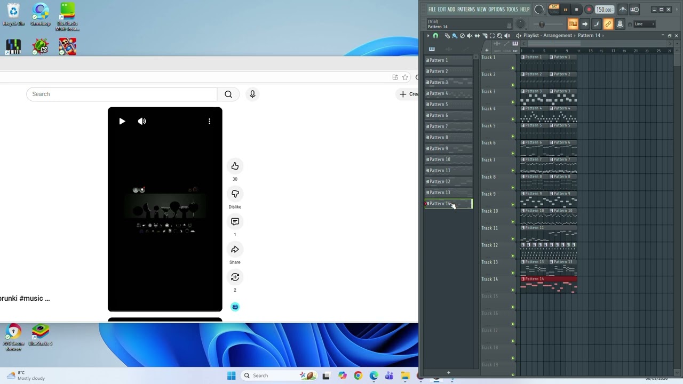The height and width of the screenshot is (384, 683).
Task: Select Pattern 12 in the picker list
Action: (x=448, y=181)
